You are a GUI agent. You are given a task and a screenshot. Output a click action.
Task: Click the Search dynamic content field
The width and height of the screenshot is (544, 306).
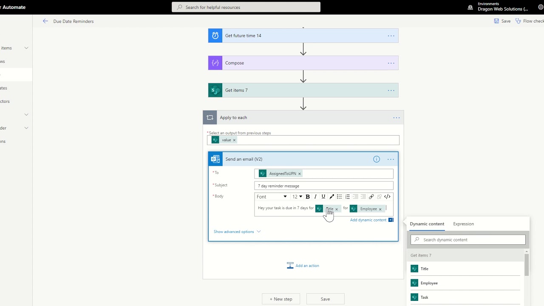(467, 239)
